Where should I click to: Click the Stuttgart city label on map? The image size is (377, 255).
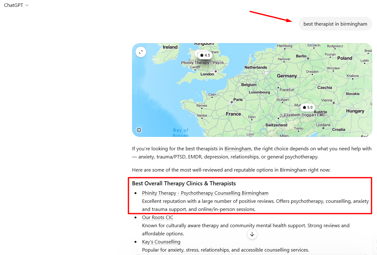pos(283,100)
